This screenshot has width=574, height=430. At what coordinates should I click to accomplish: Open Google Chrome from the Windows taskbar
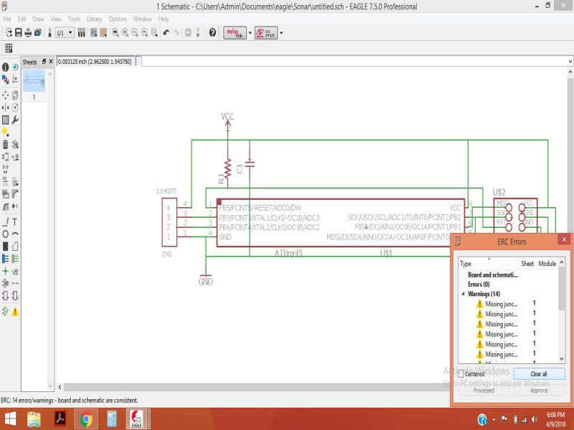pyautogui.click(x=85, y=419)
